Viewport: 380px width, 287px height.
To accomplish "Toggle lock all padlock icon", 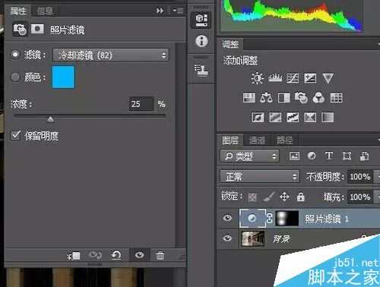I will click(x=301, y=197).
